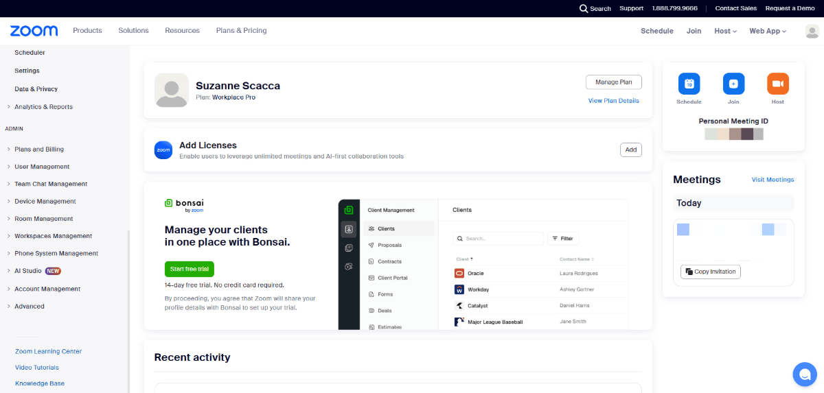Open the Products menu

(x=87, y=30)
